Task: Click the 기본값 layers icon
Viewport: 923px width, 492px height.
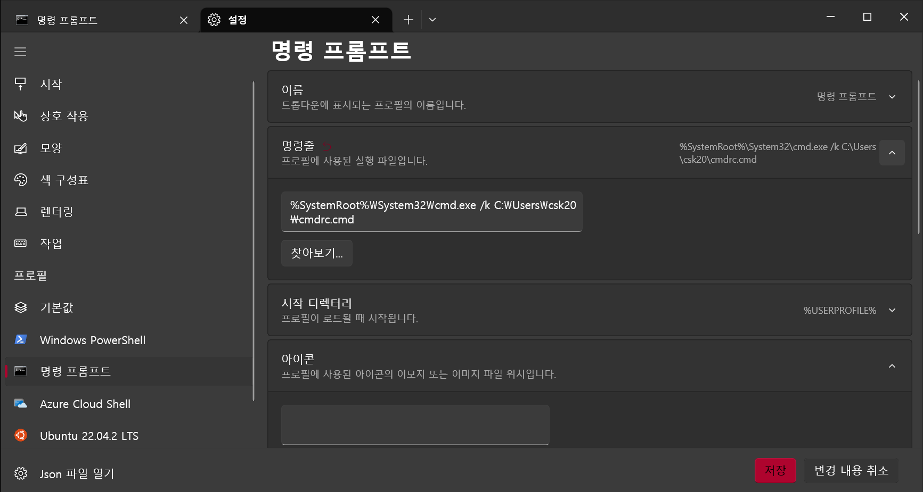Action: [x=20, y=307]
